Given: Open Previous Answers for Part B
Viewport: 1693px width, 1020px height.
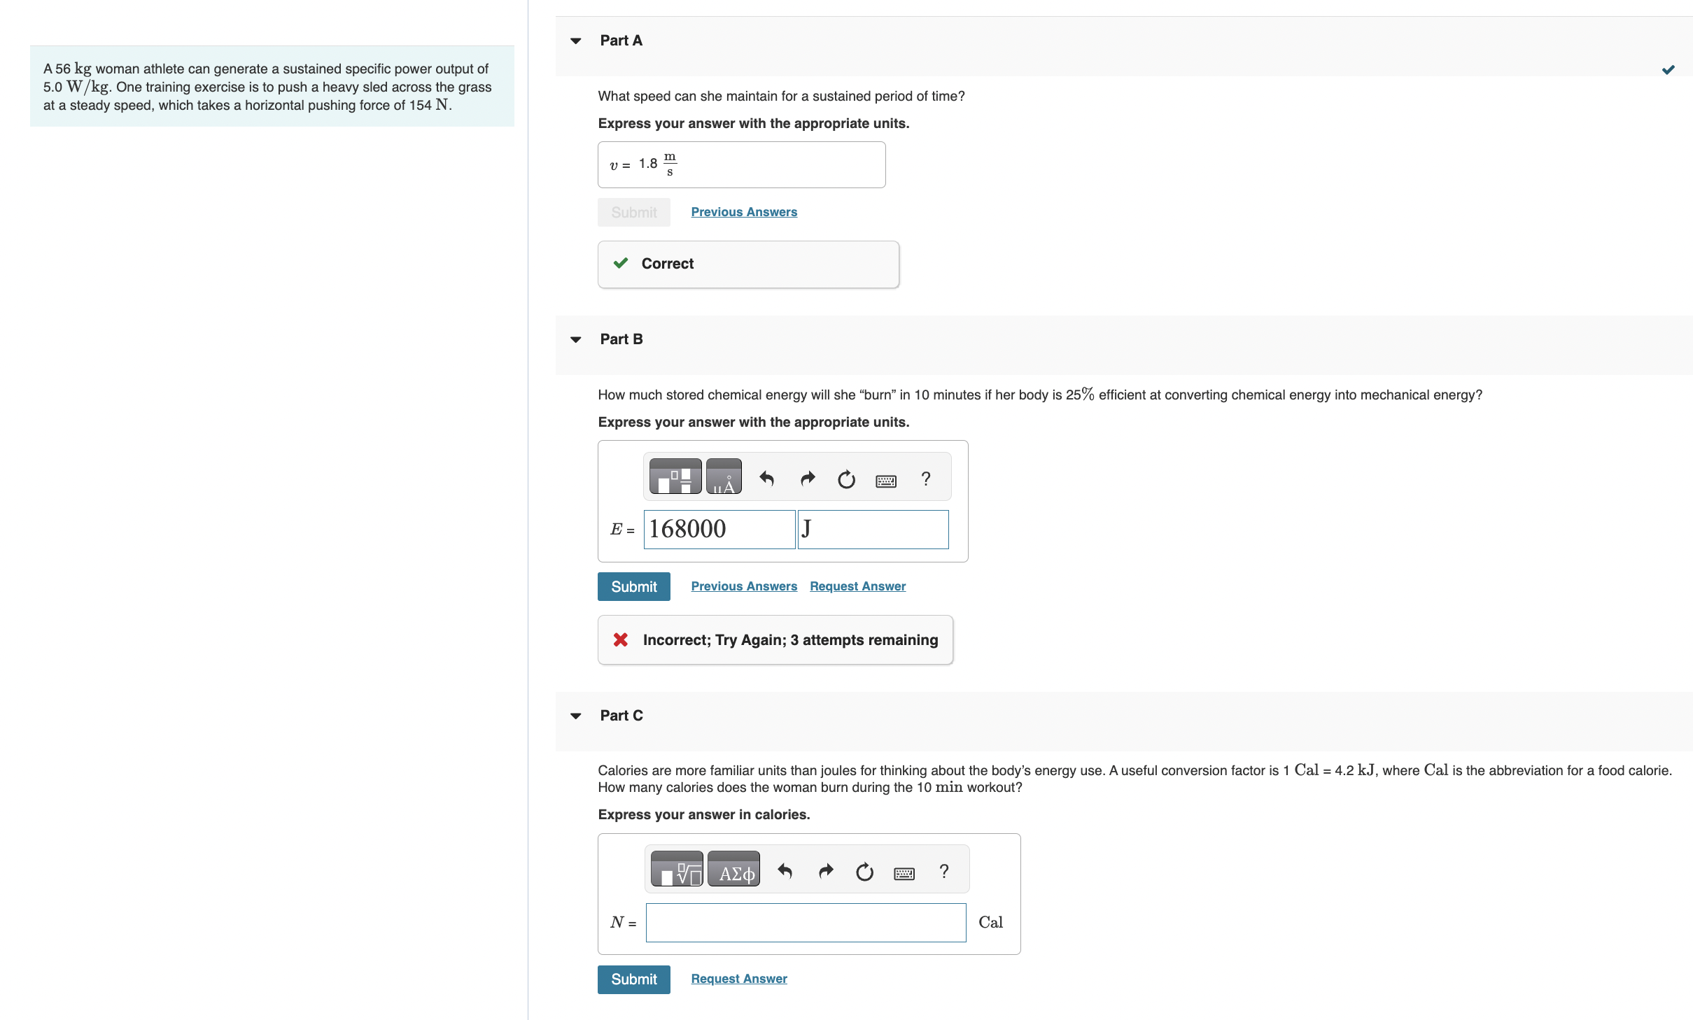Looking at the screenshot, I should 744,586.
